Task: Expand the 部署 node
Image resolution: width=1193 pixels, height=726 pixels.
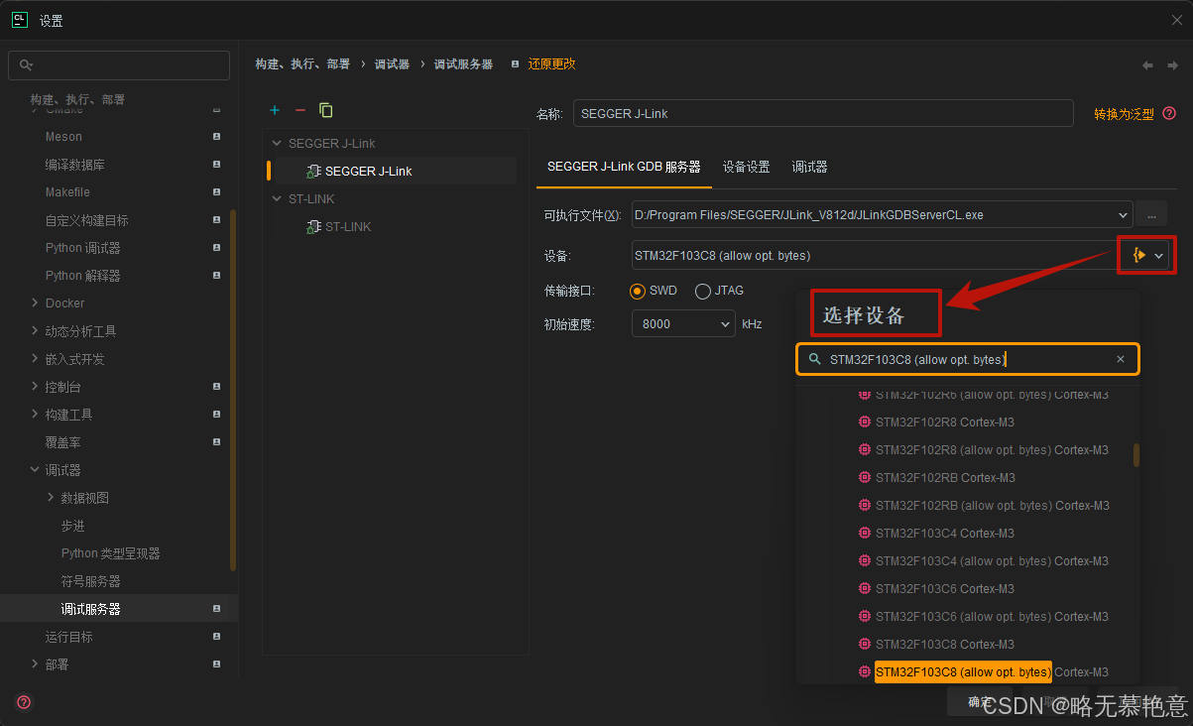Action: [x=35, y=665]
